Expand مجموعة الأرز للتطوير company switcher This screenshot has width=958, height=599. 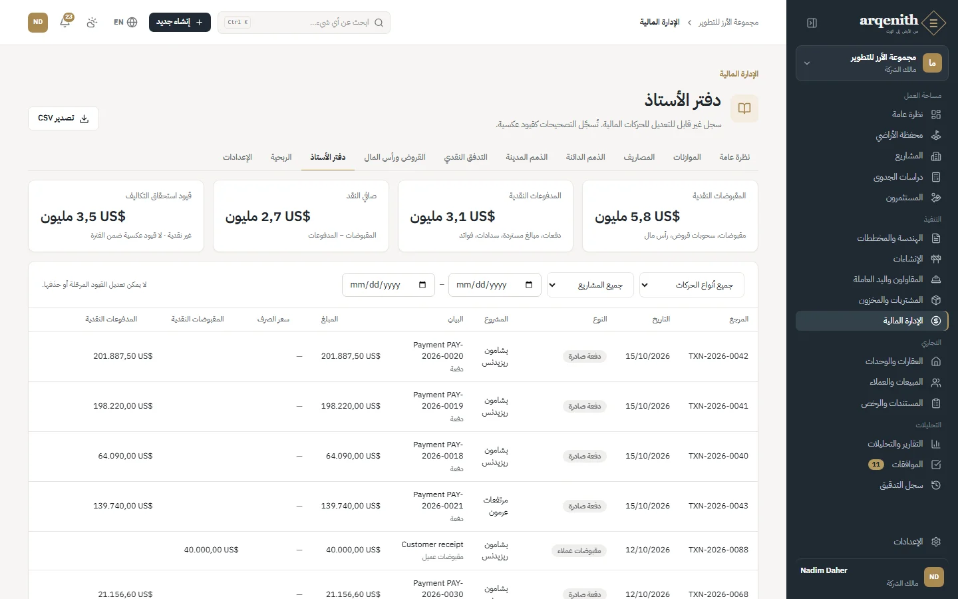pos(872,63)
